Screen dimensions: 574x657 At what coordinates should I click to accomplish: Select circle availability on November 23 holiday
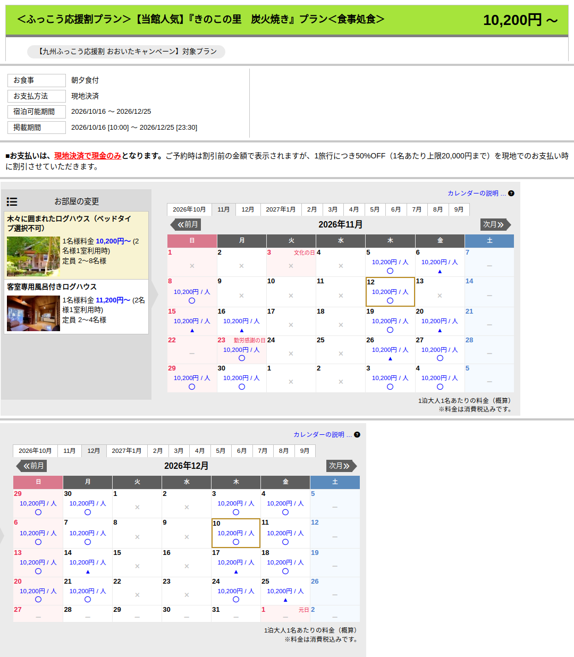[x=241, y=358]
